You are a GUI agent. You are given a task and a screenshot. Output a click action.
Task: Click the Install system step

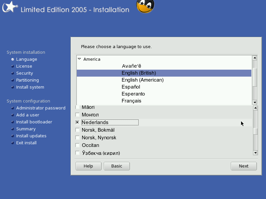click(x=30, y=87)
